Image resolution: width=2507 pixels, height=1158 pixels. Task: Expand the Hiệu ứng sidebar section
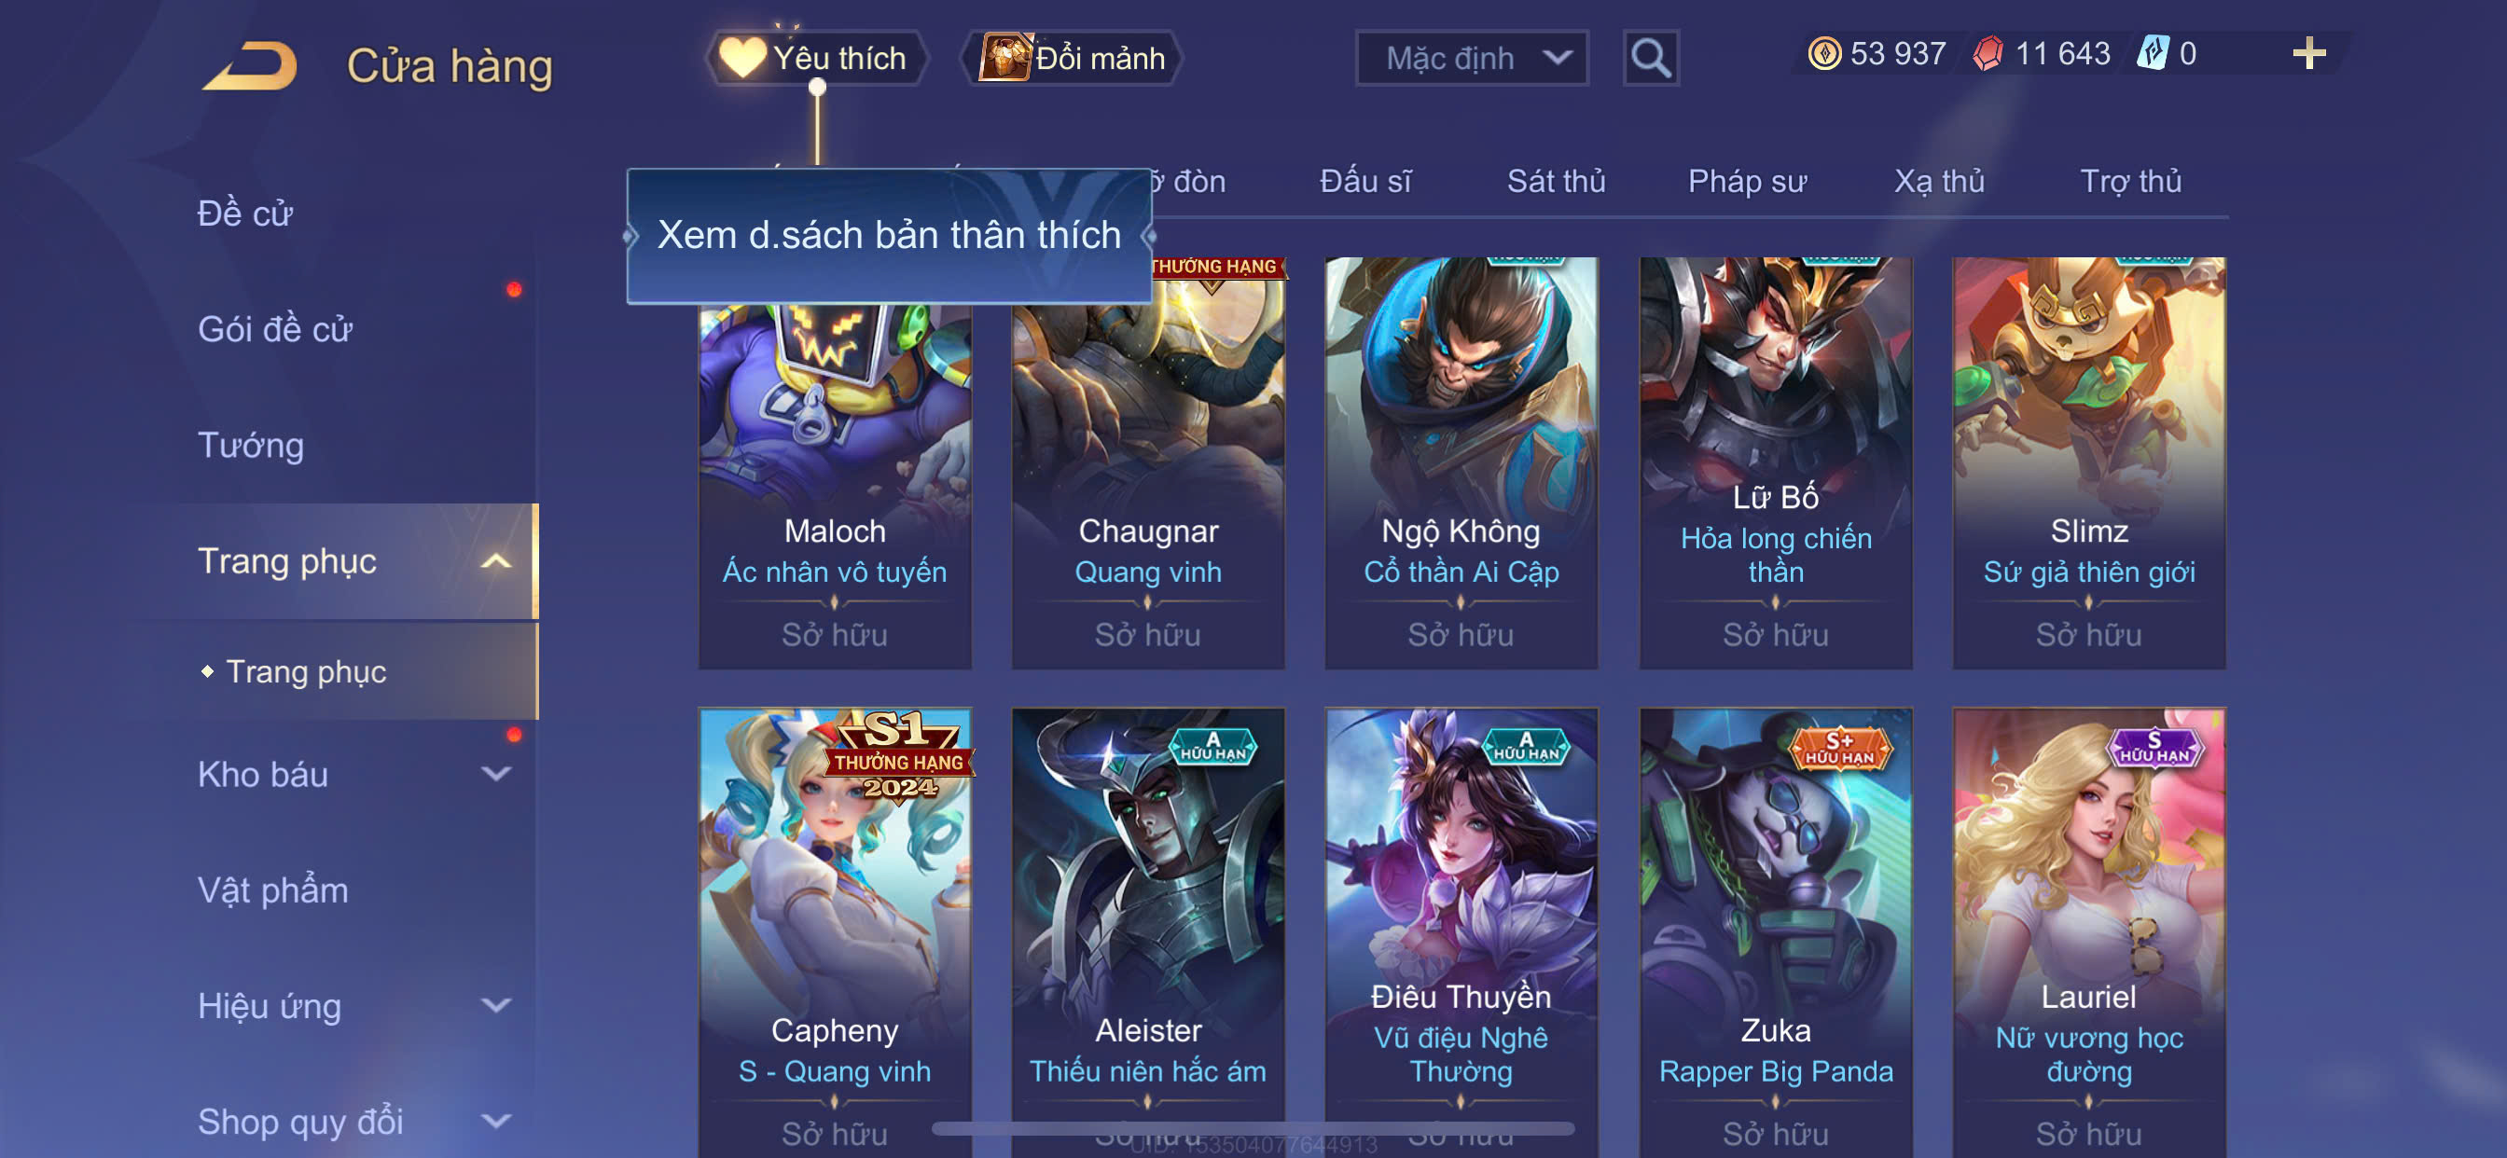[x=495, y=1005]
